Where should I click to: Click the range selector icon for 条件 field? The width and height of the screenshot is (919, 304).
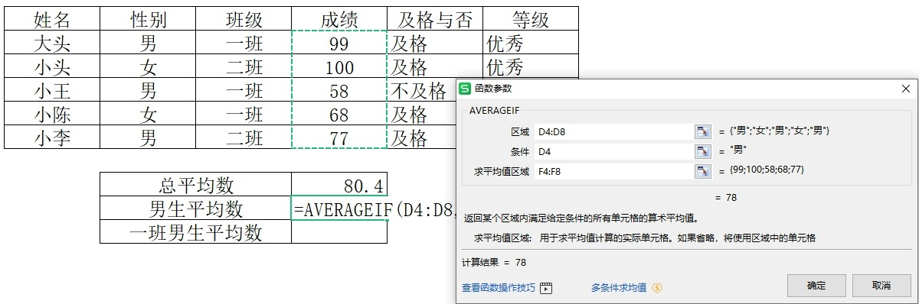(702, 151)
